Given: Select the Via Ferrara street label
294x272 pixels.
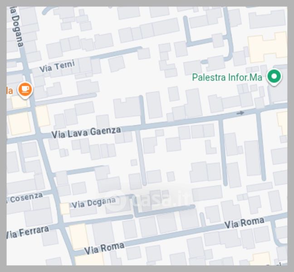Looking at the screenshot, I should [28, 232].
